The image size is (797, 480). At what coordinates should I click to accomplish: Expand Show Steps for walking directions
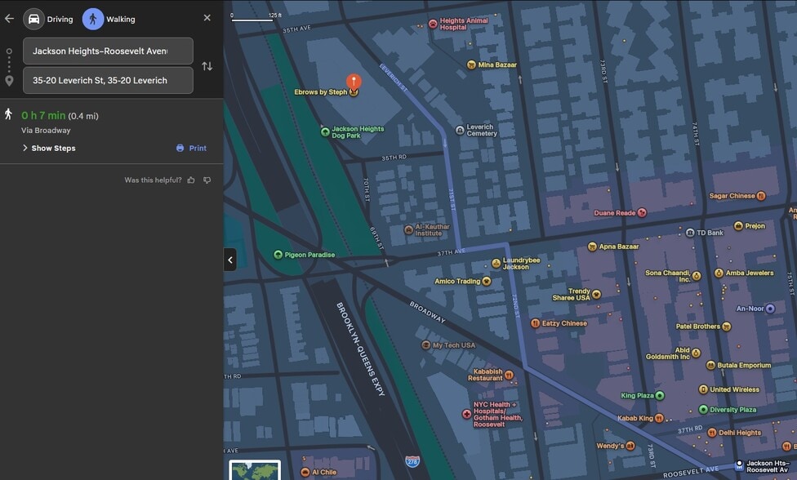(x=49, y=148)
